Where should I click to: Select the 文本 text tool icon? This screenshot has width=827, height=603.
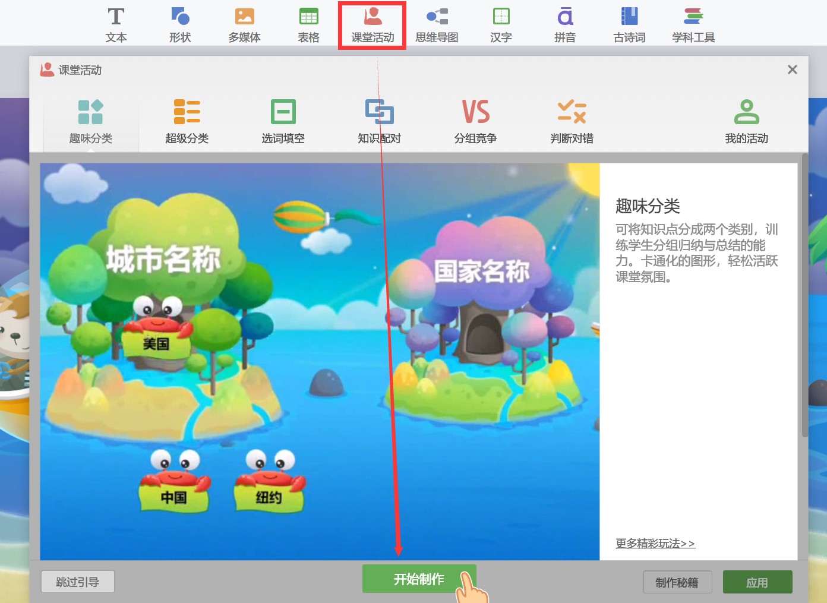point(116,24)
